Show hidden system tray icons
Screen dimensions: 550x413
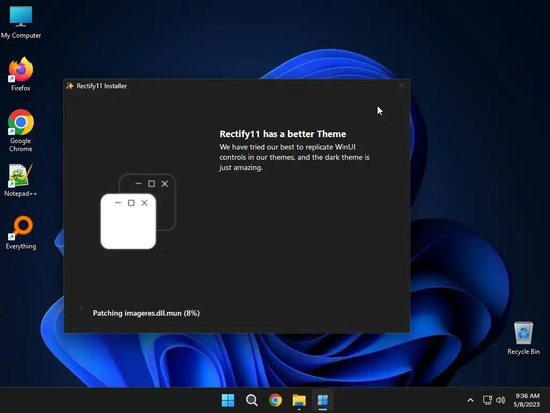(x=471, y=400)
